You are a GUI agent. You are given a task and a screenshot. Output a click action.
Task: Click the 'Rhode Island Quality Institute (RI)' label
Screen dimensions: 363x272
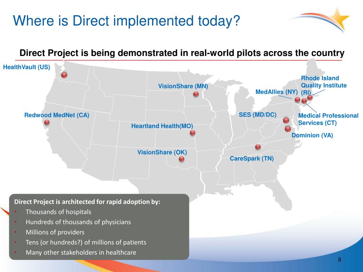324,85
